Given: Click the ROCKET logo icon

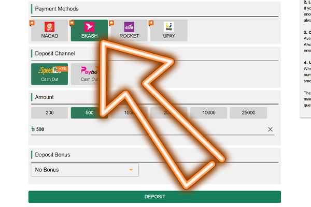Looking at the screenshot, I should point(129,27).
